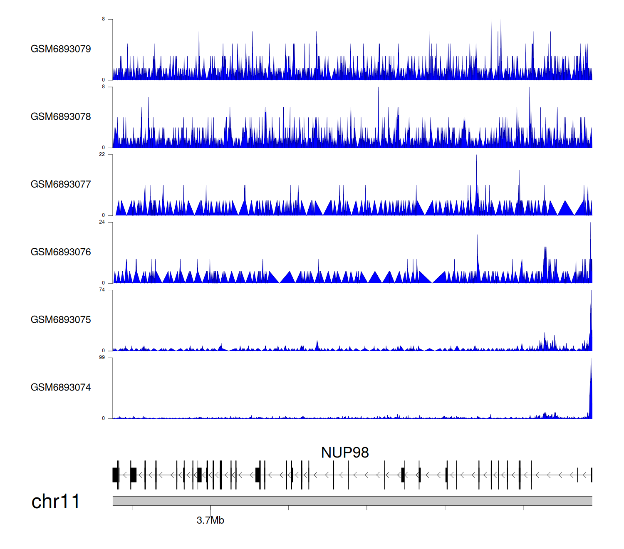
Task: Click the NUP98 gene name label
Action: [345, 453]
